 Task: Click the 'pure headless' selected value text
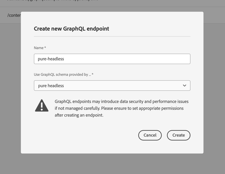tap(51, 86)
